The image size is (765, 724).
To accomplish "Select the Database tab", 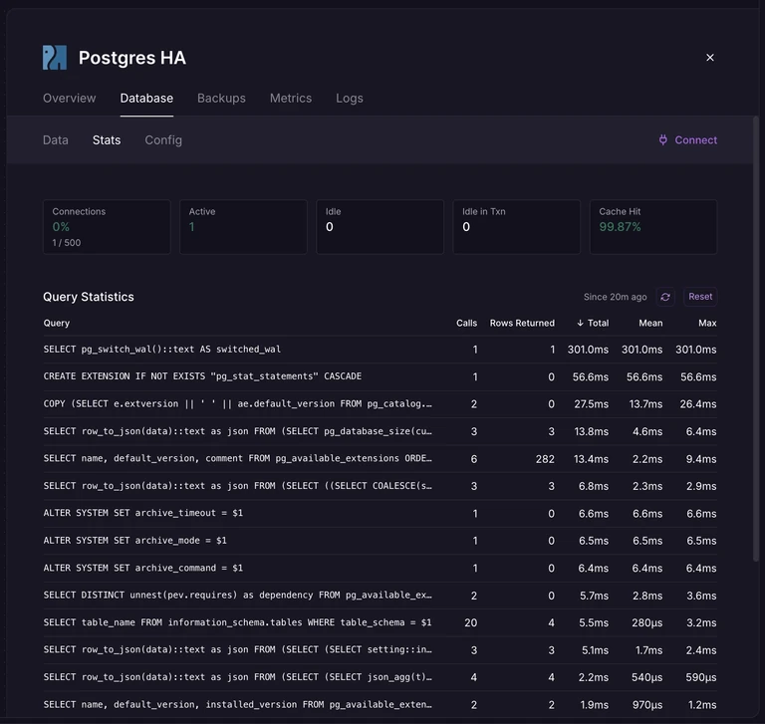I will (146, 98).
